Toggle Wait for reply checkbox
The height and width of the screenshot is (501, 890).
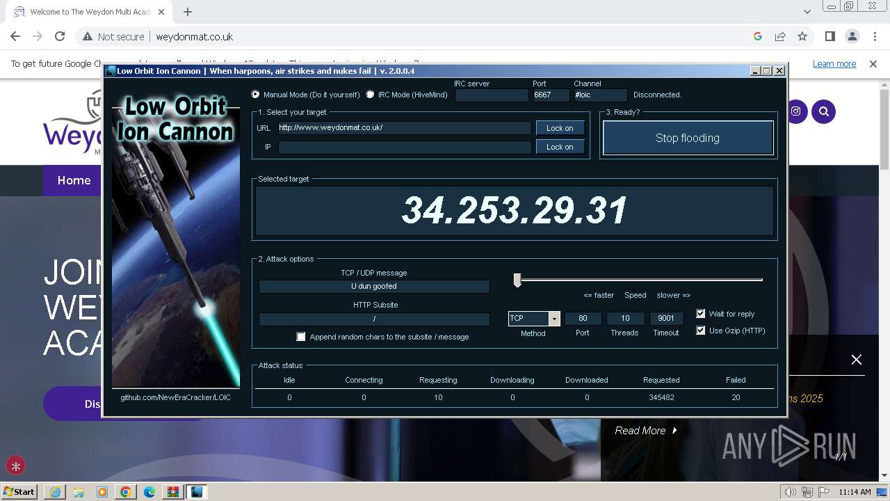click(701, 314)
